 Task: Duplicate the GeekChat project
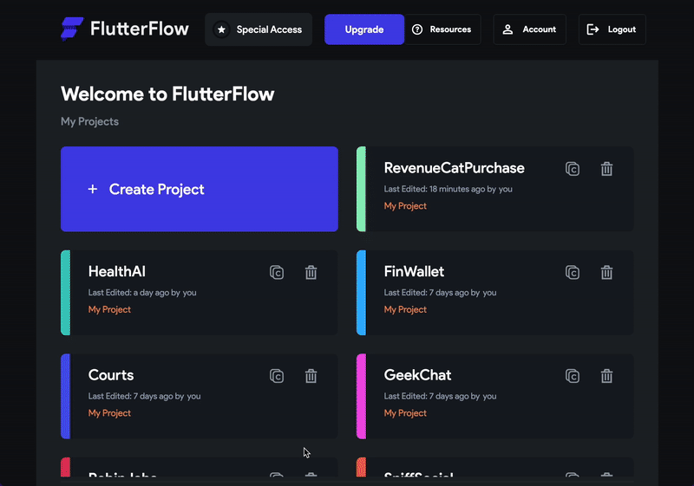tap(573, 376)
